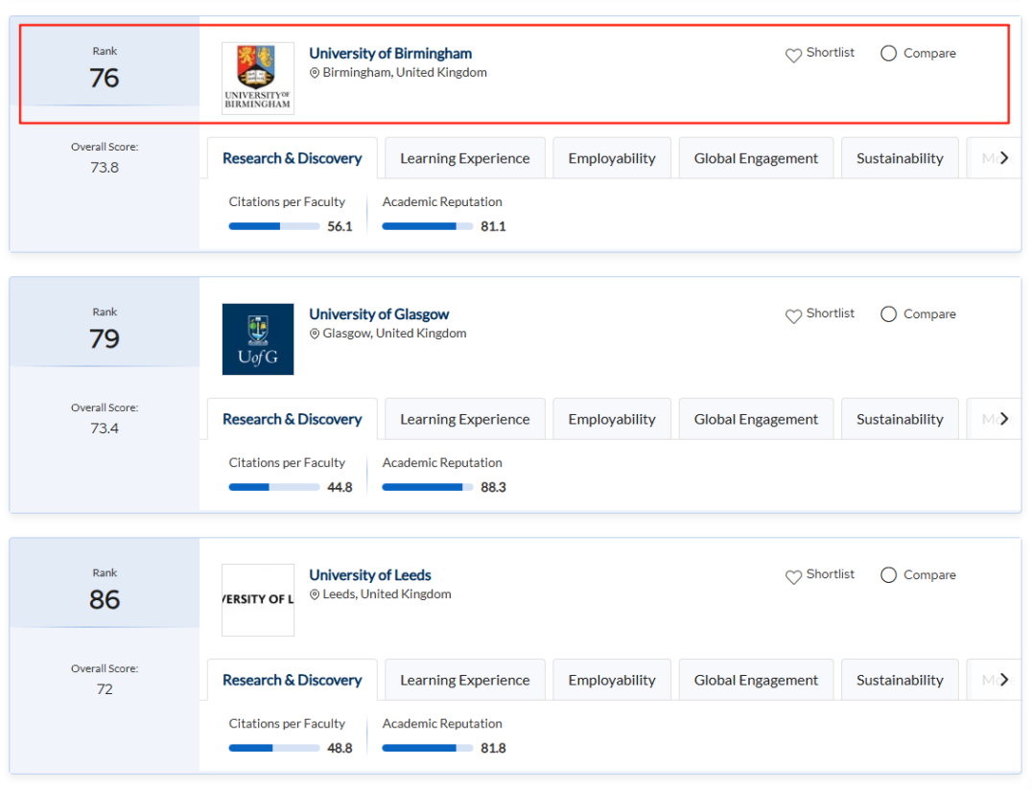Open Global Engagement tab for Birmingham
This screenshot has height=789, width=1032.
click(756, 158)
